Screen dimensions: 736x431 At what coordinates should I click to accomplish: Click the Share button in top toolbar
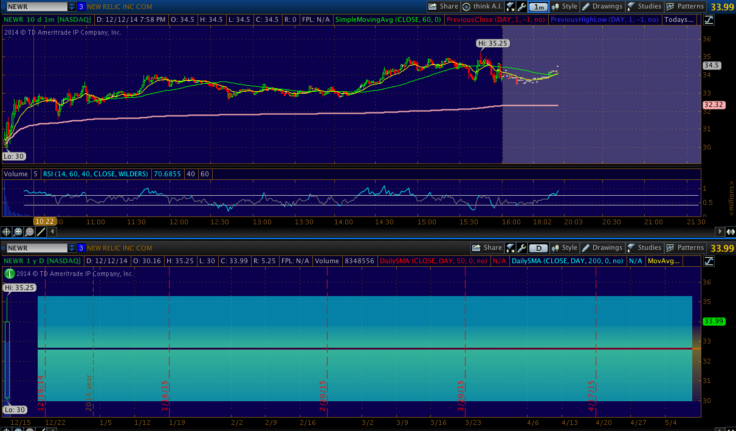443,7
